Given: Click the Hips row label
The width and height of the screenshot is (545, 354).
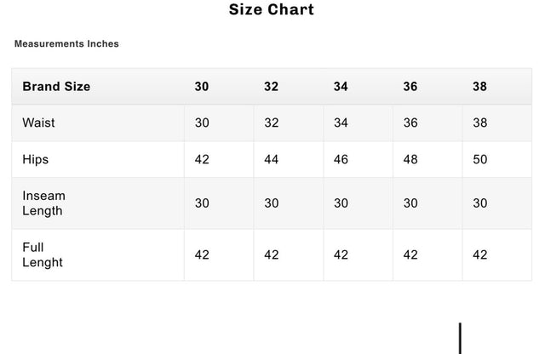Looking at the screenshot, I should [x=36, y=159].
